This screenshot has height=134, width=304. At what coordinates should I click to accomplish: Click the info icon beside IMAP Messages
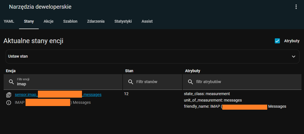9,103
